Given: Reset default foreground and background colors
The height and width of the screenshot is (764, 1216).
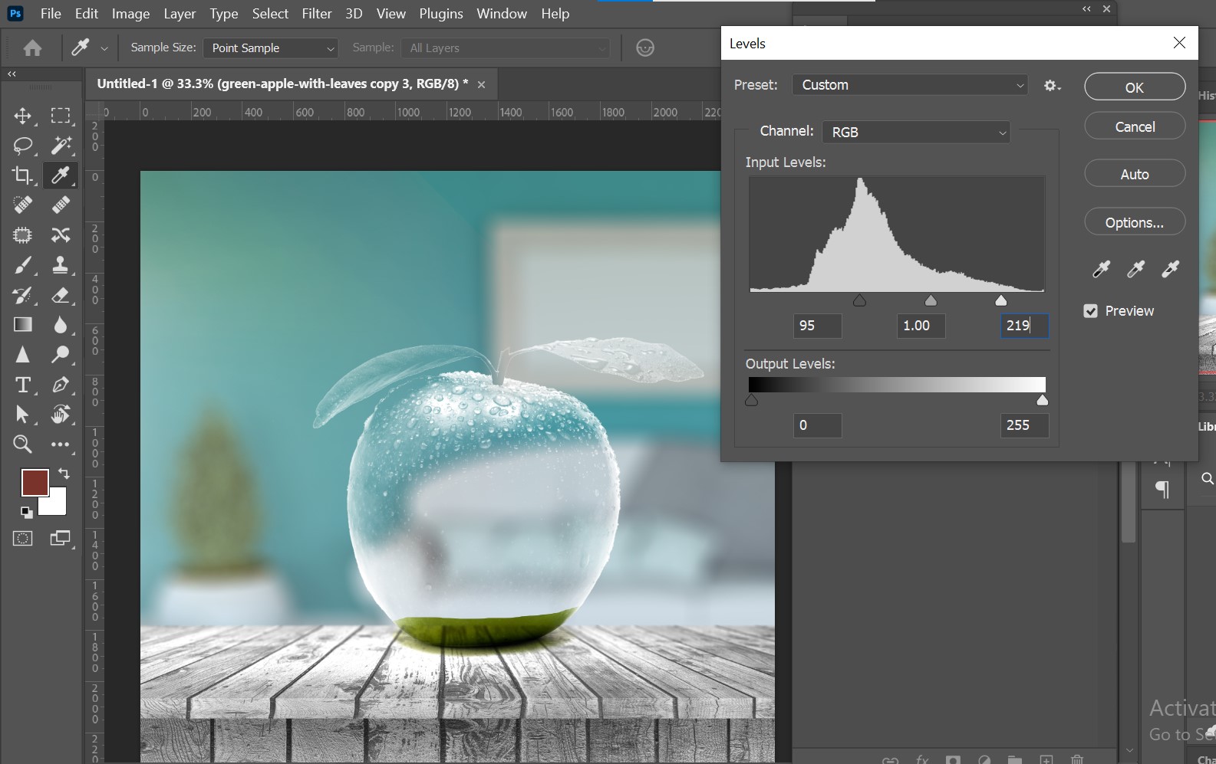Looking at the screenshot, I should click(x=26, y=513).
